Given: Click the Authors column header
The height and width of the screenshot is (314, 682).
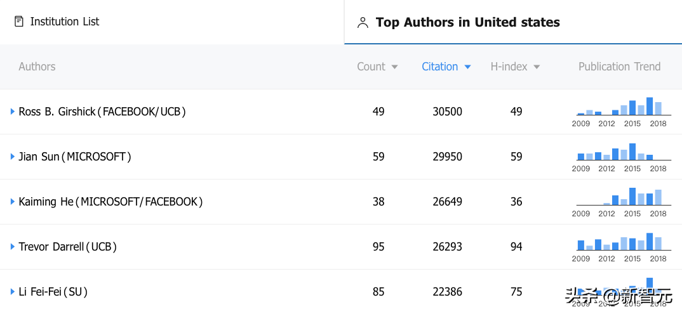Looking at the screenshot, I should tap(37, 67).
